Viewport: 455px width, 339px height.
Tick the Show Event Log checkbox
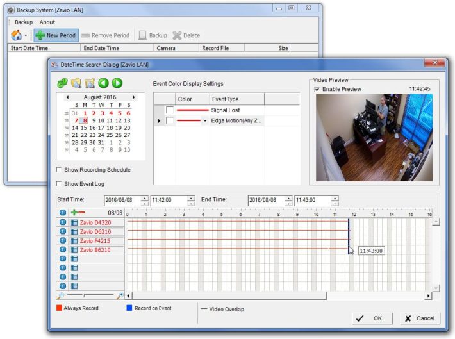[x=60, y=184]
